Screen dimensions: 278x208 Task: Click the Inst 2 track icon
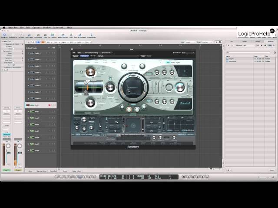pos(32,112)
